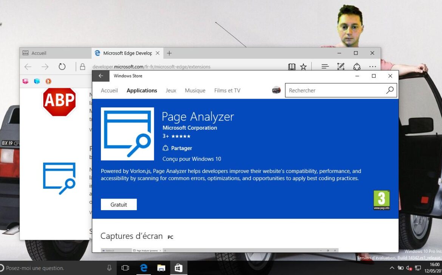Open the Adblock Plus ABP extension icon
Screen dimensions: 442x275
[59, 102]
